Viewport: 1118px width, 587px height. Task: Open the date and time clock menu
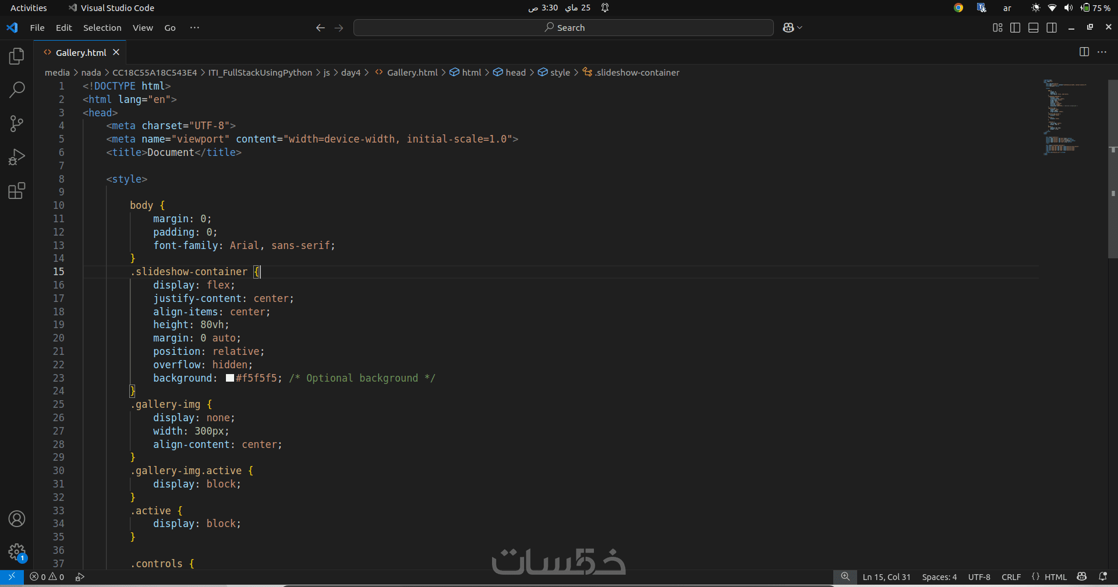tap(559, 8)
